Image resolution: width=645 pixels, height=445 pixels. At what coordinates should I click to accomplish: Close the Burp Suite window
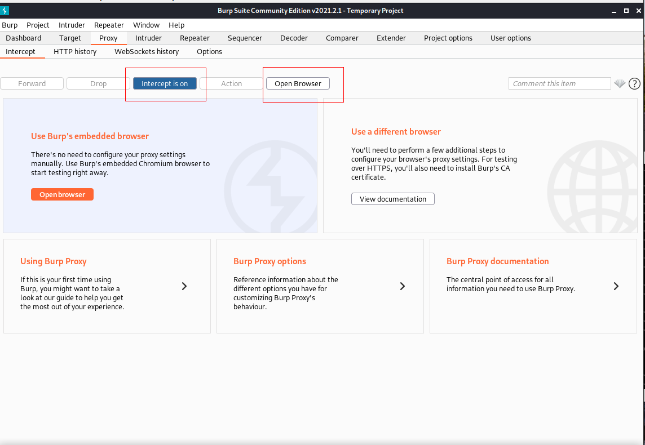(x=638, y=11)
